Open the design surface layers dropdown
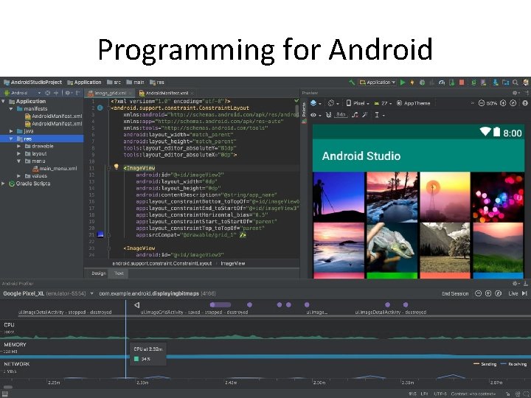 point(316,103)
